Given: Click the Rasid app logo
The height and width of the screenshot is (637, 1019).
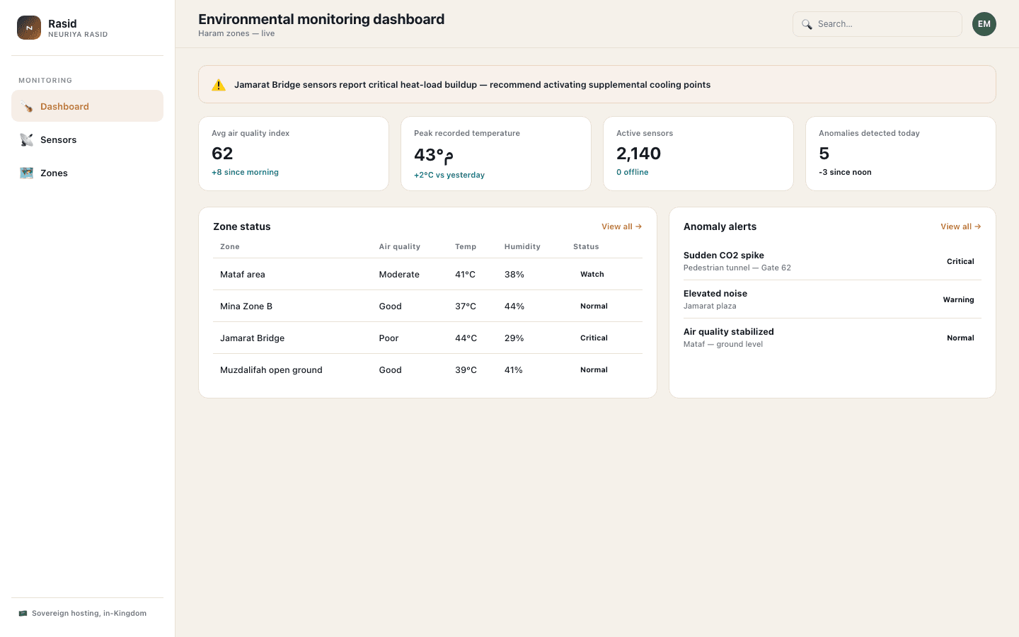Looking at the screenshot, I should point(29,28).
